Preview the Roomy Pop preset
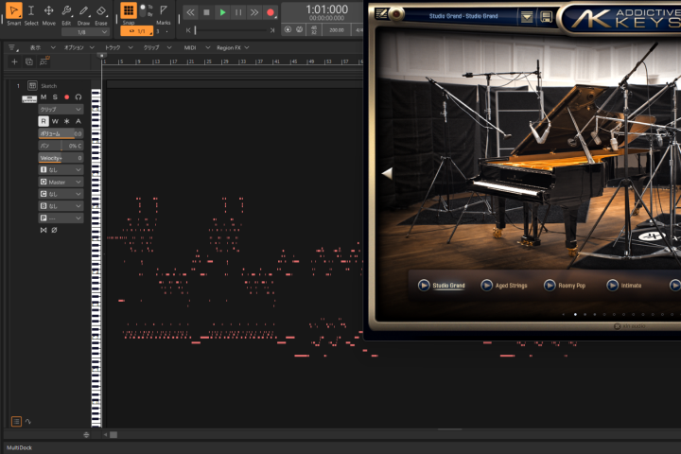Screen dimensions: 681x454 550,285
